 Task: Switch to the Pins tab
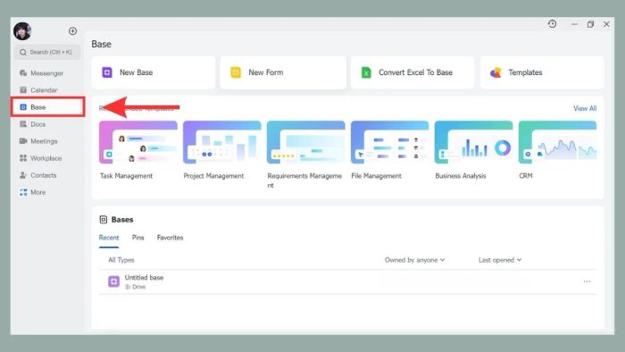pos(137,238)
